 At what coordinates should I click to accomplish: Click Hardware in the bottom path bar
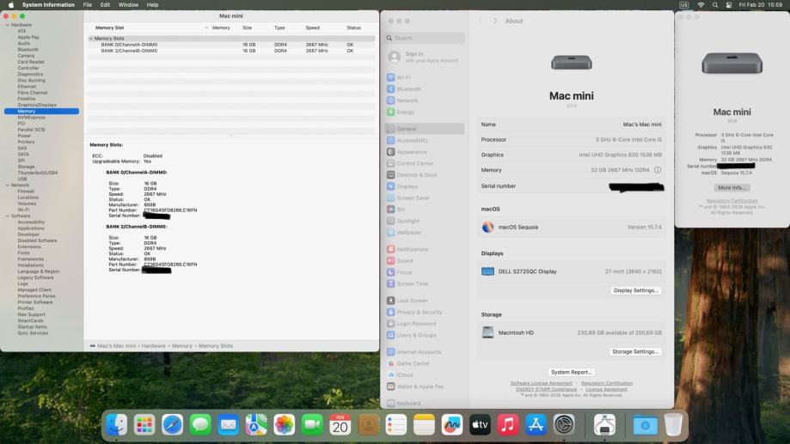click(x=153, y=346)
